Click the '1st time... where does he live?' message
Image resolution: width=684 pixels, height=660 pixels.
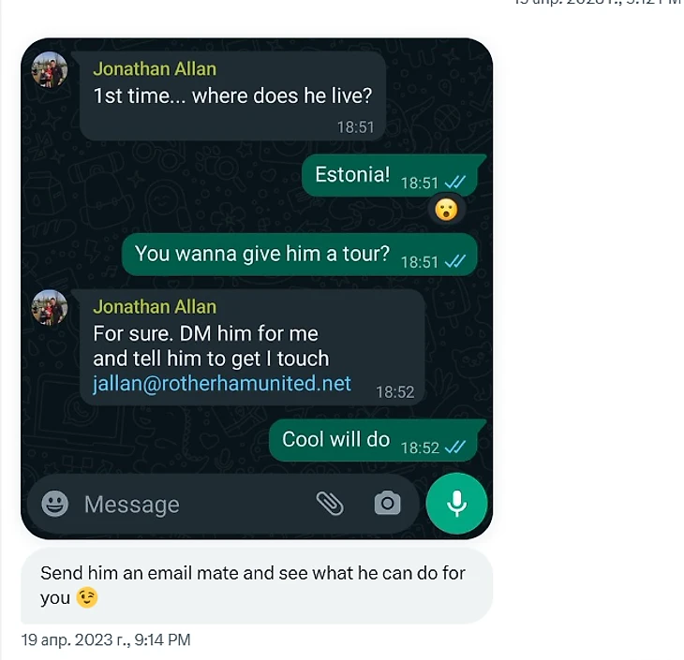tap(232, 95)
